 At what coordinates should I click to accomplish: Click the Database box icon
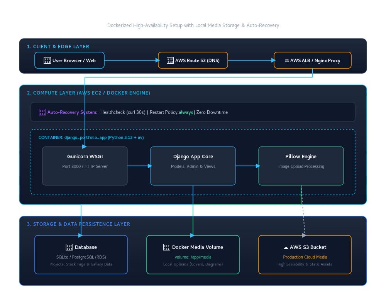point(69,247)
